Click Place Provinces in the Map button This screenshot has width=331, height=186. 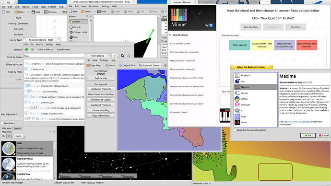click(x=101, y=94)
